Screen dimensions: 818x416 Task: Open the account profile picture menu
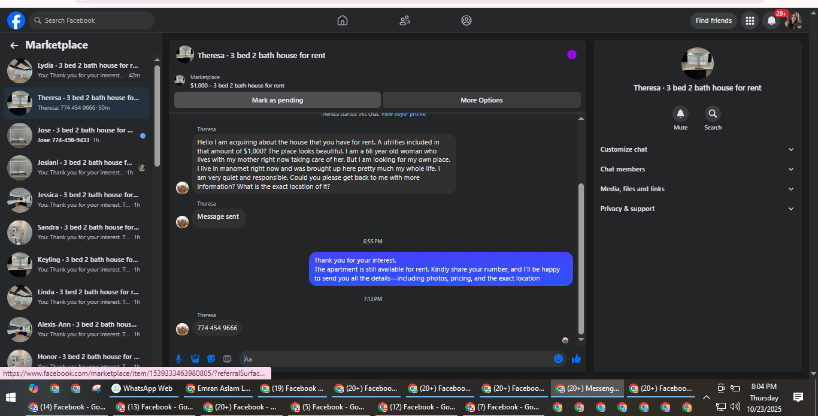793,20
